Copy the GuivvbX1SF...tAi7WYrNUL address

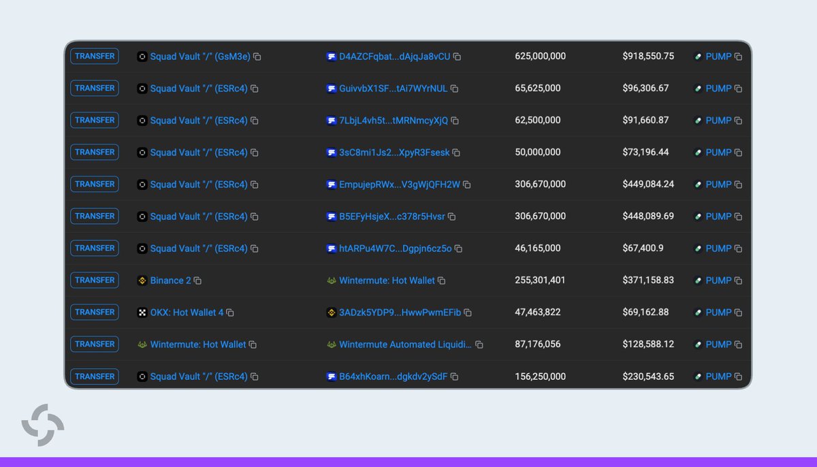point(454,88)
